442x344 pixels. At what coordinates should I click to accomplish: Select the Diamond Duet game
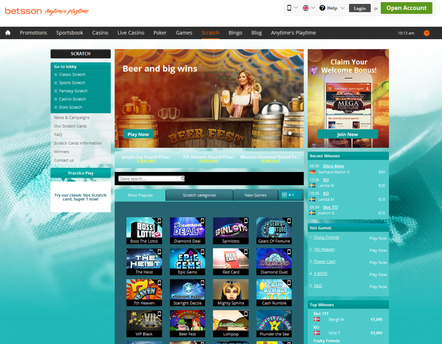click(274, 262)
